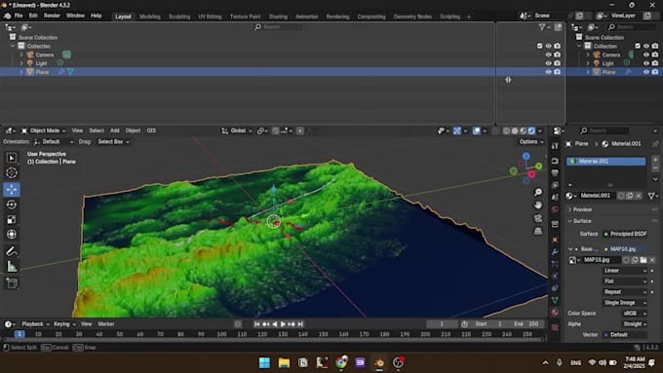
Task: Open File Explorer from the taskbar
Action: tap(284, 362)
